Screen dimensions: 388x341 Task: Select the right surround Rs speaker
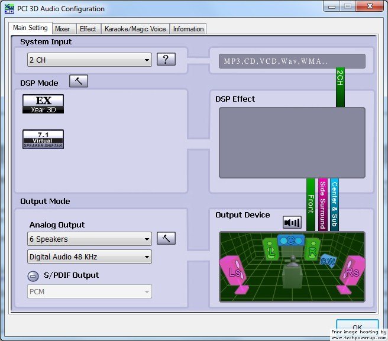point(351,274)
